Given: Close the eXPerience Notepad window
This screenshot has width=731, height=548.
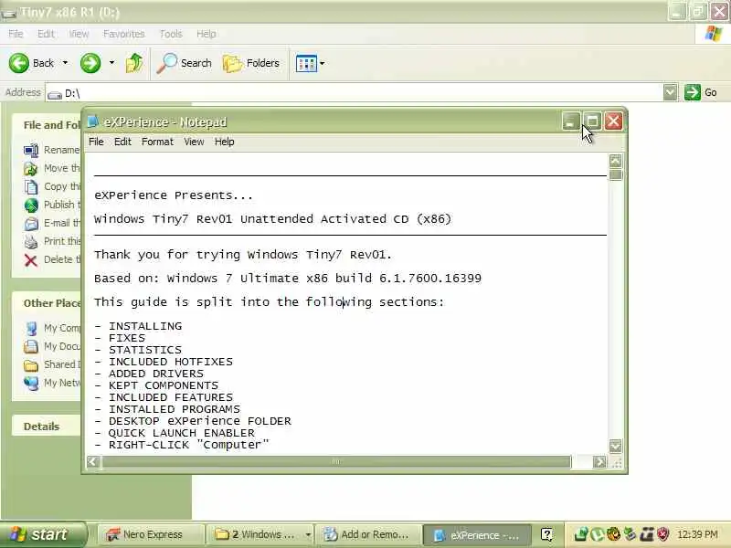Looking at the screenshot, I should pos(613,121).
